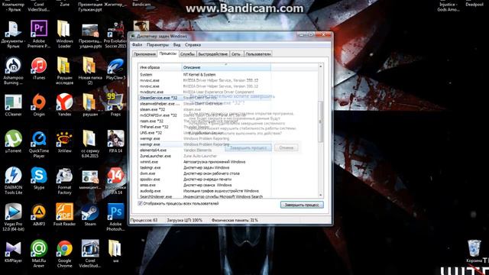
Task: Open the Origin desktop shortcut
Action: point(39,105)
